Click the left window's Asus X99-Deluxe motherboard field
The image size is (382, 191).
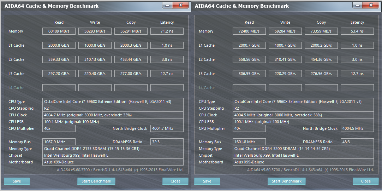(113, 162)
